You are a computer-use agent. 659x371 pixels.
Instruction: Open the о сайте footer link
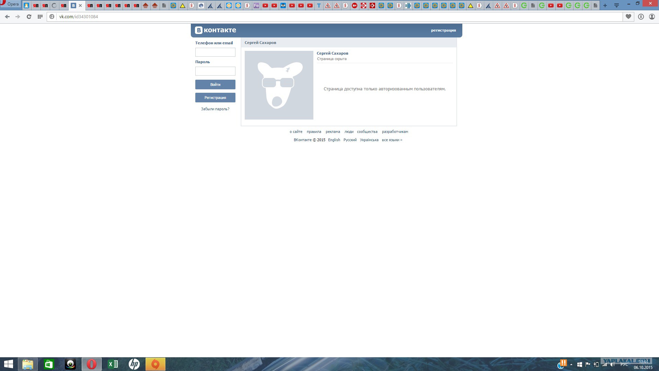296,132
